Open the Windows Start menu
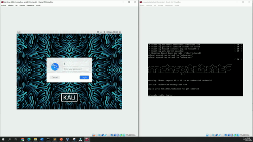The image size is (253, 142). [x=3, y=139]
